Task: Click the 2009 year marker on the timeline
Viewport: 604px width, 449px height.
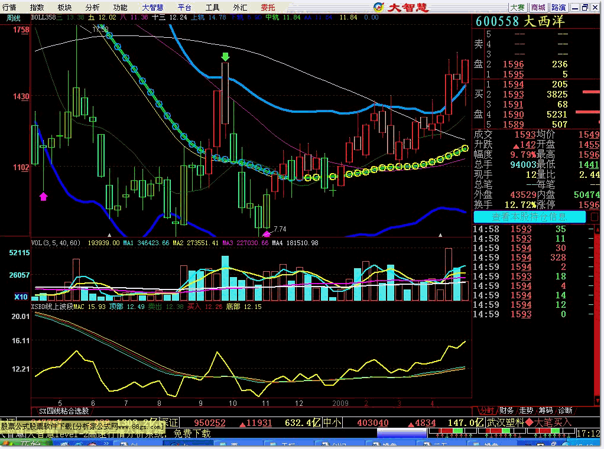Action: point(340,403)
